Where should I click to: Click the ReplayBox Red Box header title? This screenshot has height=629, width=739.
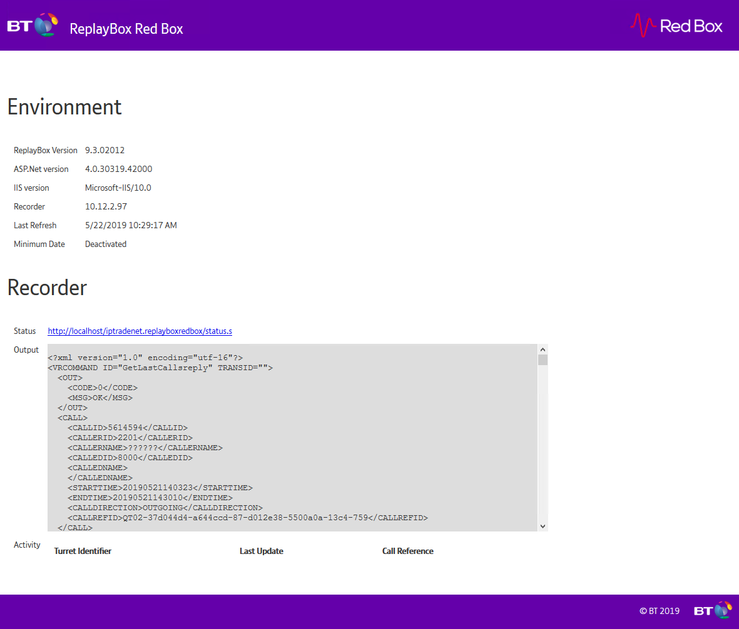coord(126,29)
